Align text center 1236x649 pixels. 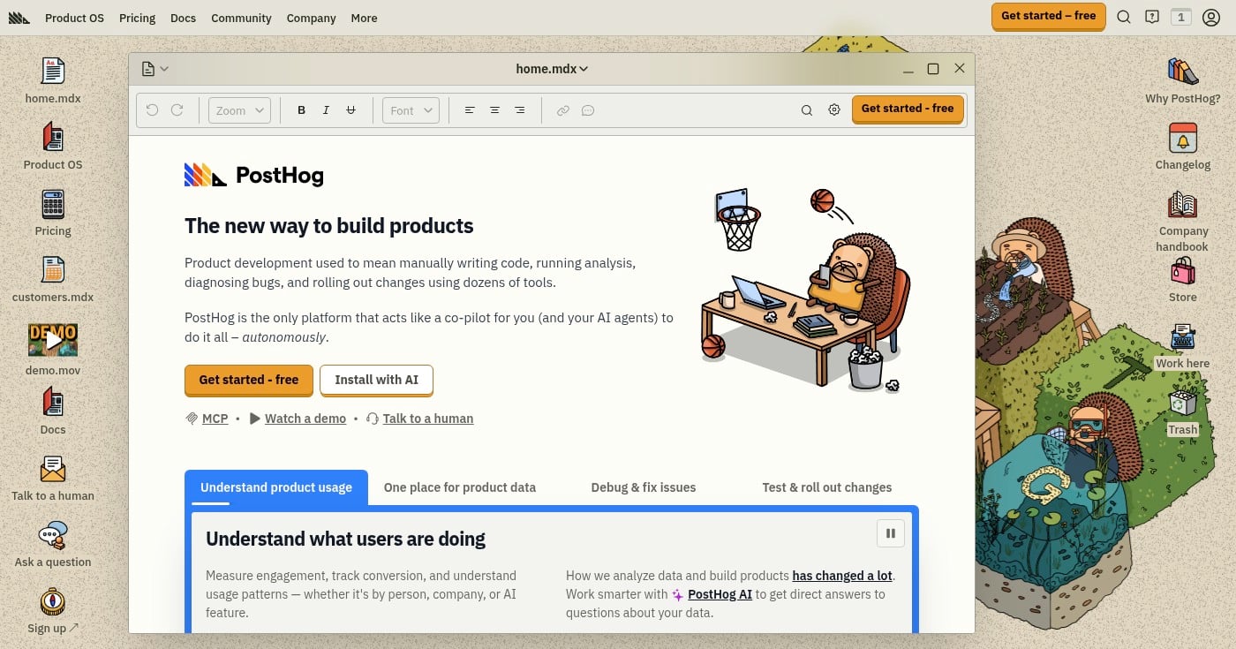click(x=494, y=110)
